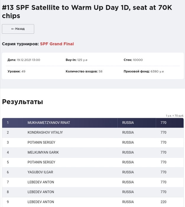This screenshot has width=185, height=207.
Task: Click player name KONDRASHOV VITALIY
Action: tap(45, 132)
